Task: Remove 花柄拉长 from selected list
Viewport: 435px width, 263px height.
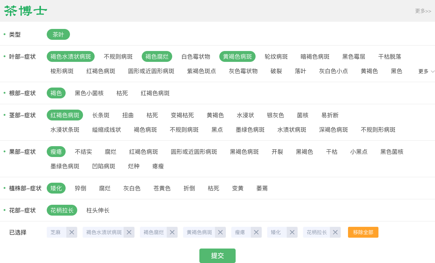Action: (335, 232)
